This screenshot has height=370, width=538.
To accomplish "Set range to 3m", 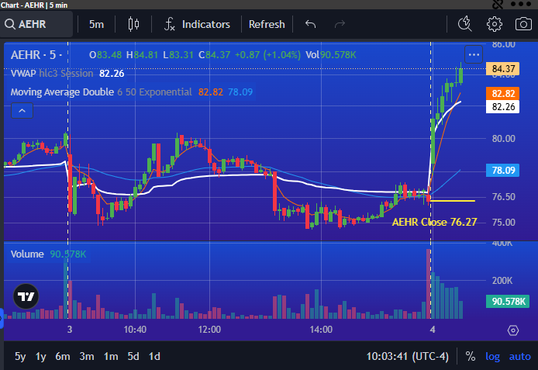I will point(87,356).
